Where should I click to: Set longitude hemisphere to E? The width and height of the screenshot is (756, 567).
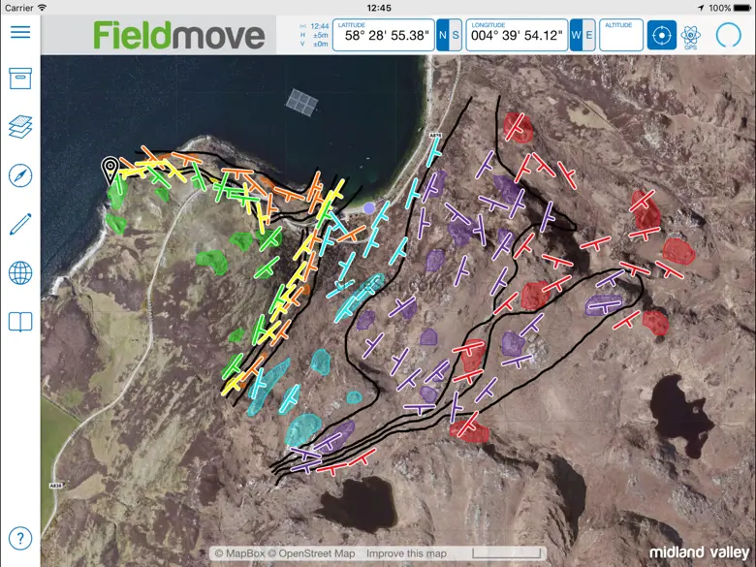(588, 35)
